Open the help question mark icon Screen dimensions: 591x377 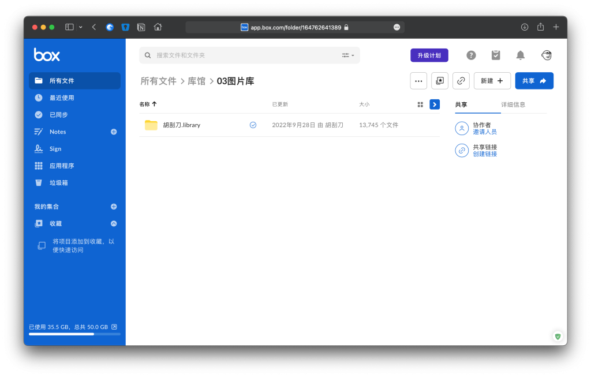pos(471,55)
